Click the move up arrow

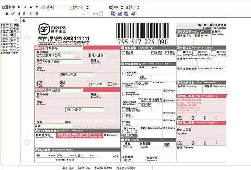pyautogui.click(x=31, y=7)
